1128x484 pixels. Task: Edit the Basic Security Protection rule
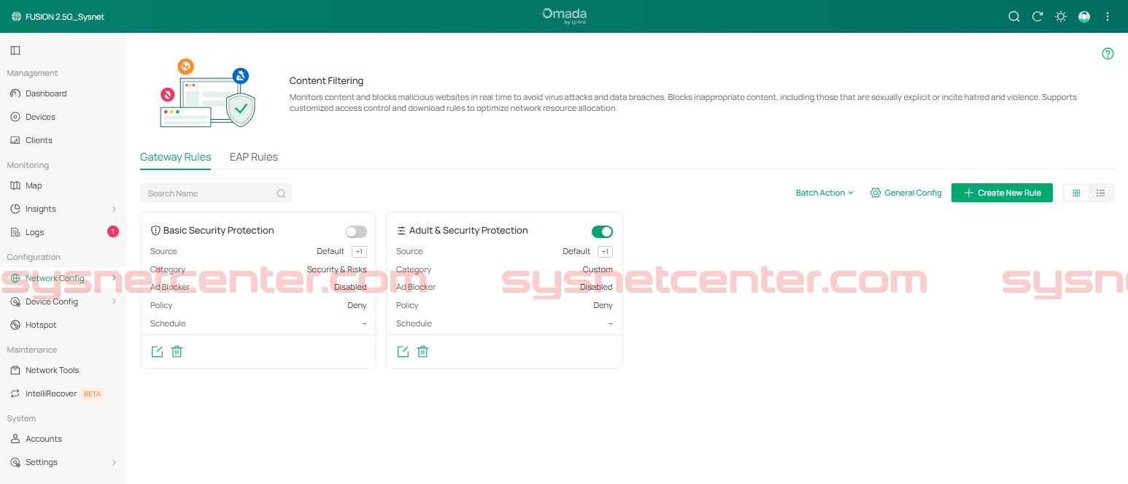pos(157,352)
